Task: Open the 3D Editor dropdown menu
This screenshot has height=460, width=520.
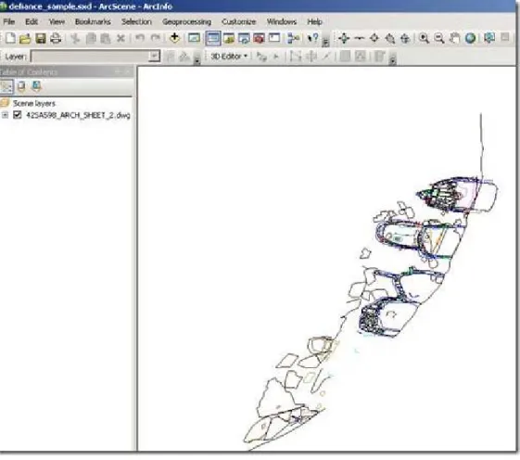Action: [229, 57]
